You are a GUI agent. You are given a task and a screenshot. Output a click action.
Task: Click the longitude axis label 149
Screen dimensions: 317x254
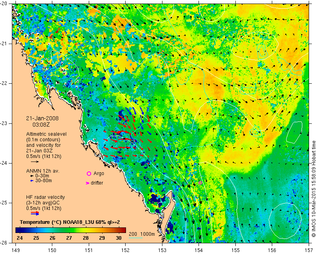tap(16, 250)
